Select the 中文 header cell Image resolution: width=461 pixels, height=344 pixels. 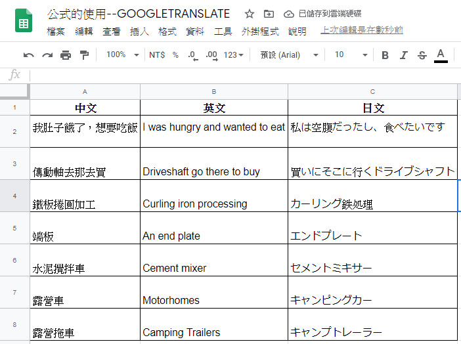[85, 108]
